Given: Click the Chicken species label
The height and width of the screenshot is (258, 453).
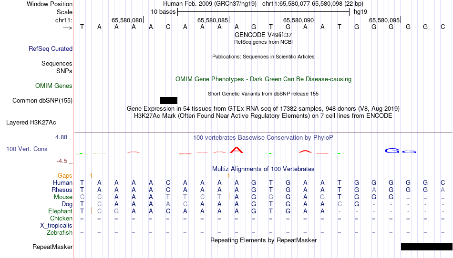Looking at the screenshot, I should point(61,219).
